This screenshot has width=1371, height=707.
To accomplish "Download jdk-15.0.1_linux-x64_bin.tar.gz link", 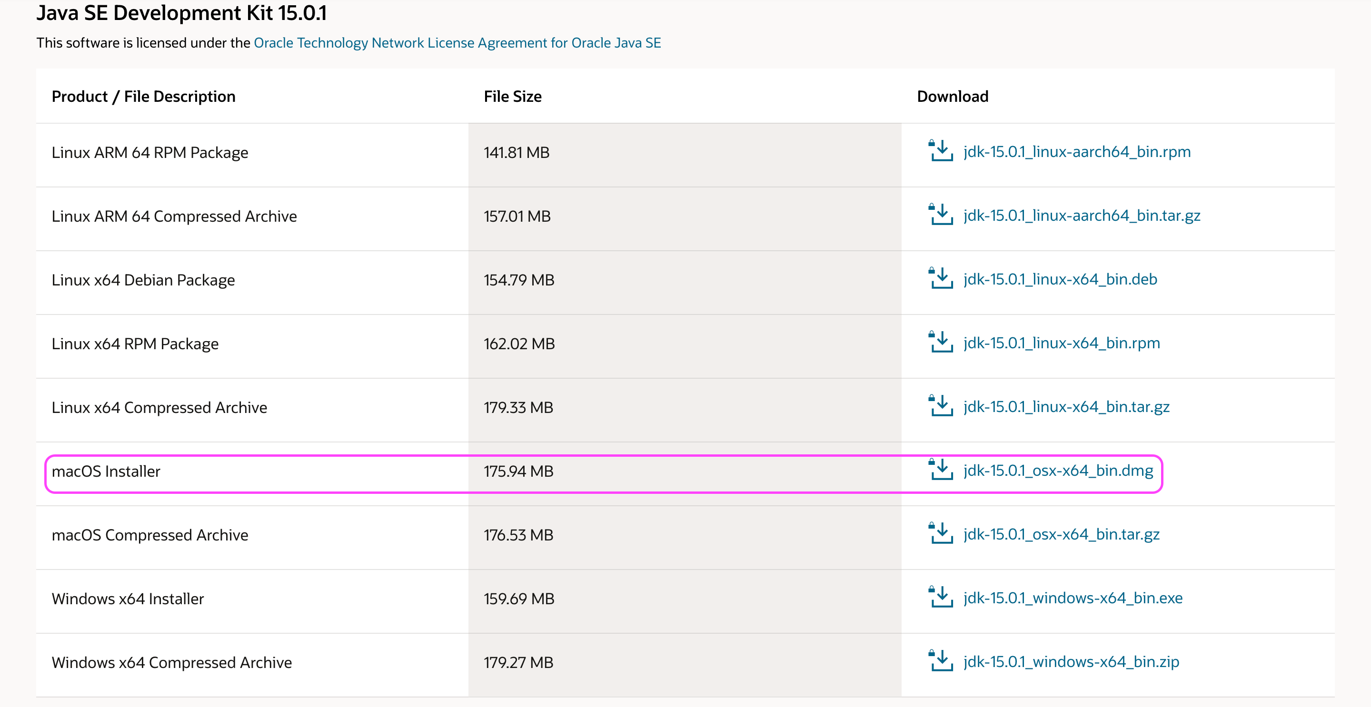I will [1066, 407].
